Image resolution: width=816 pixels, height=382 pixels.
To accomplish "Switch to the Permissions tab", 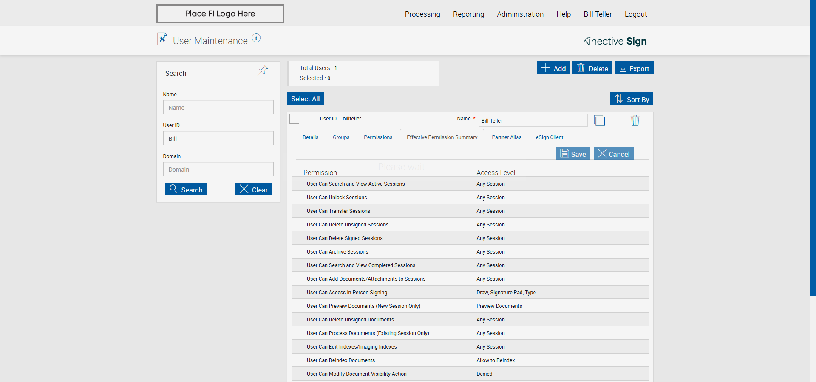I will 378,137.
